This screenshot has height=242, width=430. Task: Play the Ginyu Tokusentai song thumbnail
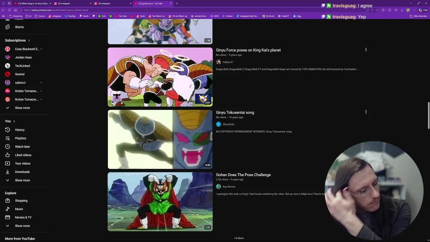(x=160, y=139)
